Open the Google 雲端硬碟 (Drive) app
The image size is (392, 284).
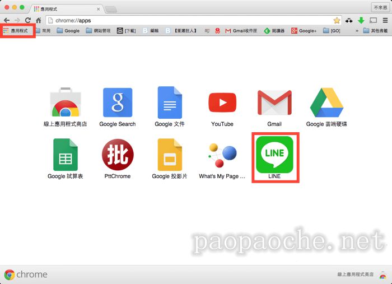pyautogui.click(x=326, y=103)
